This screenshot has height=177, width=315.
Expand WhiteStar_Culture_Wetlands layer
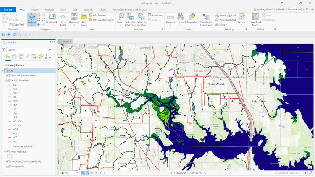pos(5,161)
